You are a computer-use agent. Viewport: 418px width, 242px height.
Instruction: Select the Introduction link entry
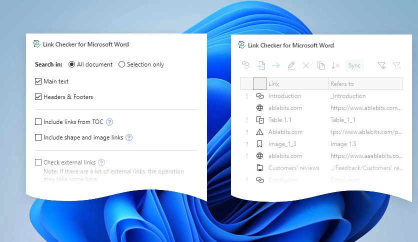point(284,96)
